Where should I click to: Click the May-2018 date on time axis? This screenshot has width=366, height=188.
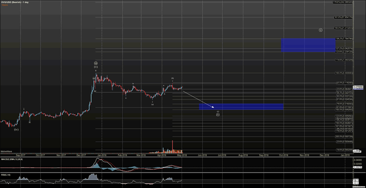pos(182,155)
